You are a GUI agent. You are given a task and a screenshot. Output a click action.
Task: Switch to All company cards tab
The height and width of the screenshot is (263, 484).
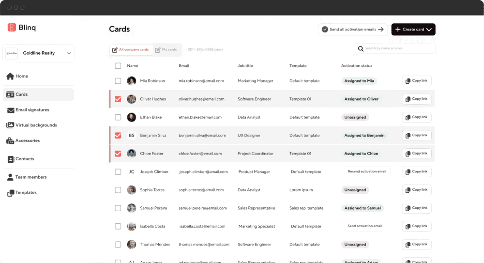(x=131, y=50)
